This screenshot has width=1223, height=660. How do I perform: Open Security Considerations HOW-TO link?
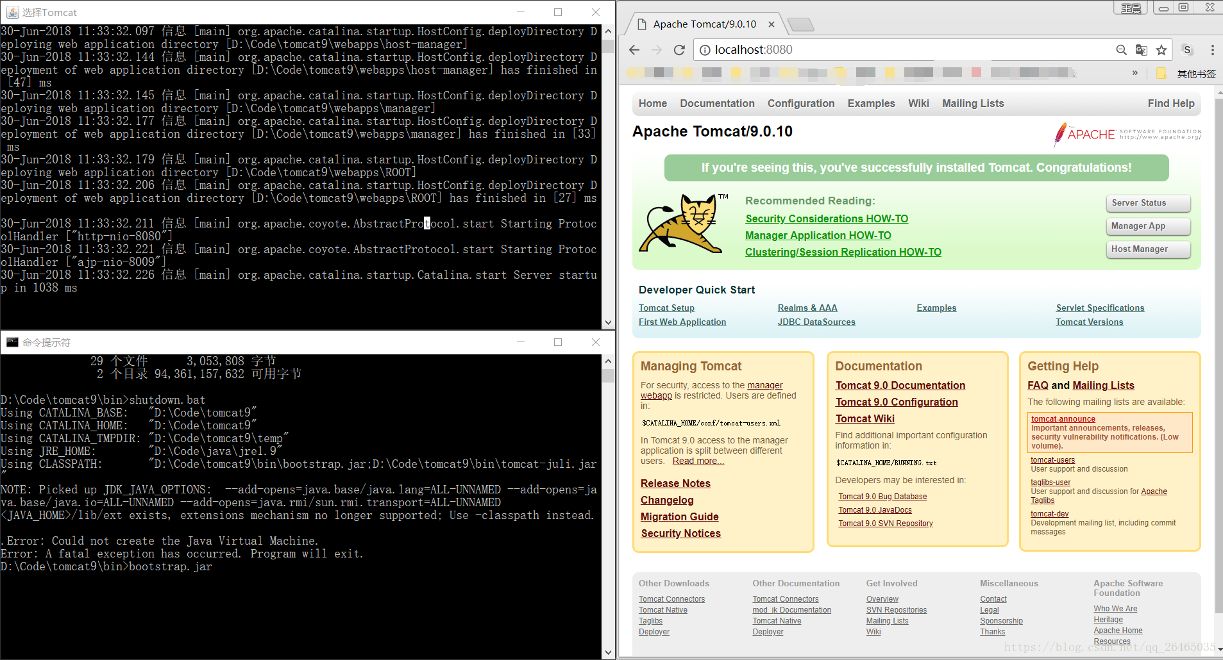(827, 219)
